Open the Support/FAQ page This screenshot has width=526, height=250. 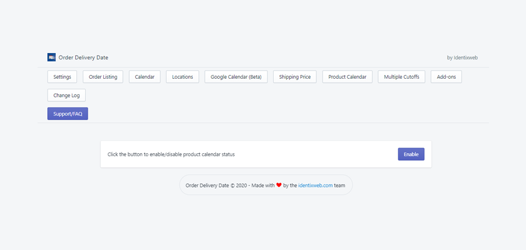tap(68, 114)
